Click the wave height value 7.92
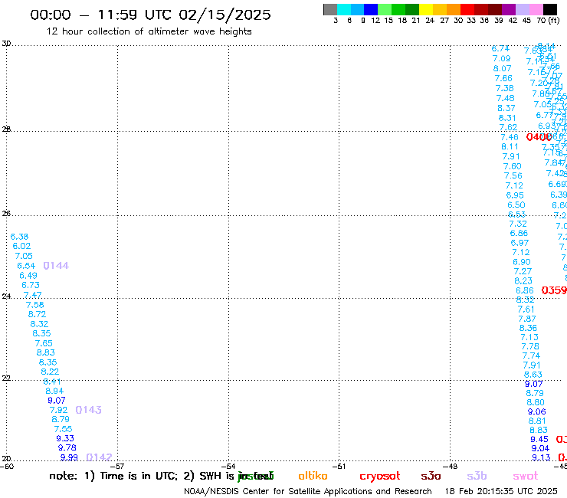The image size is (567, 498). (x=58, y=410)
